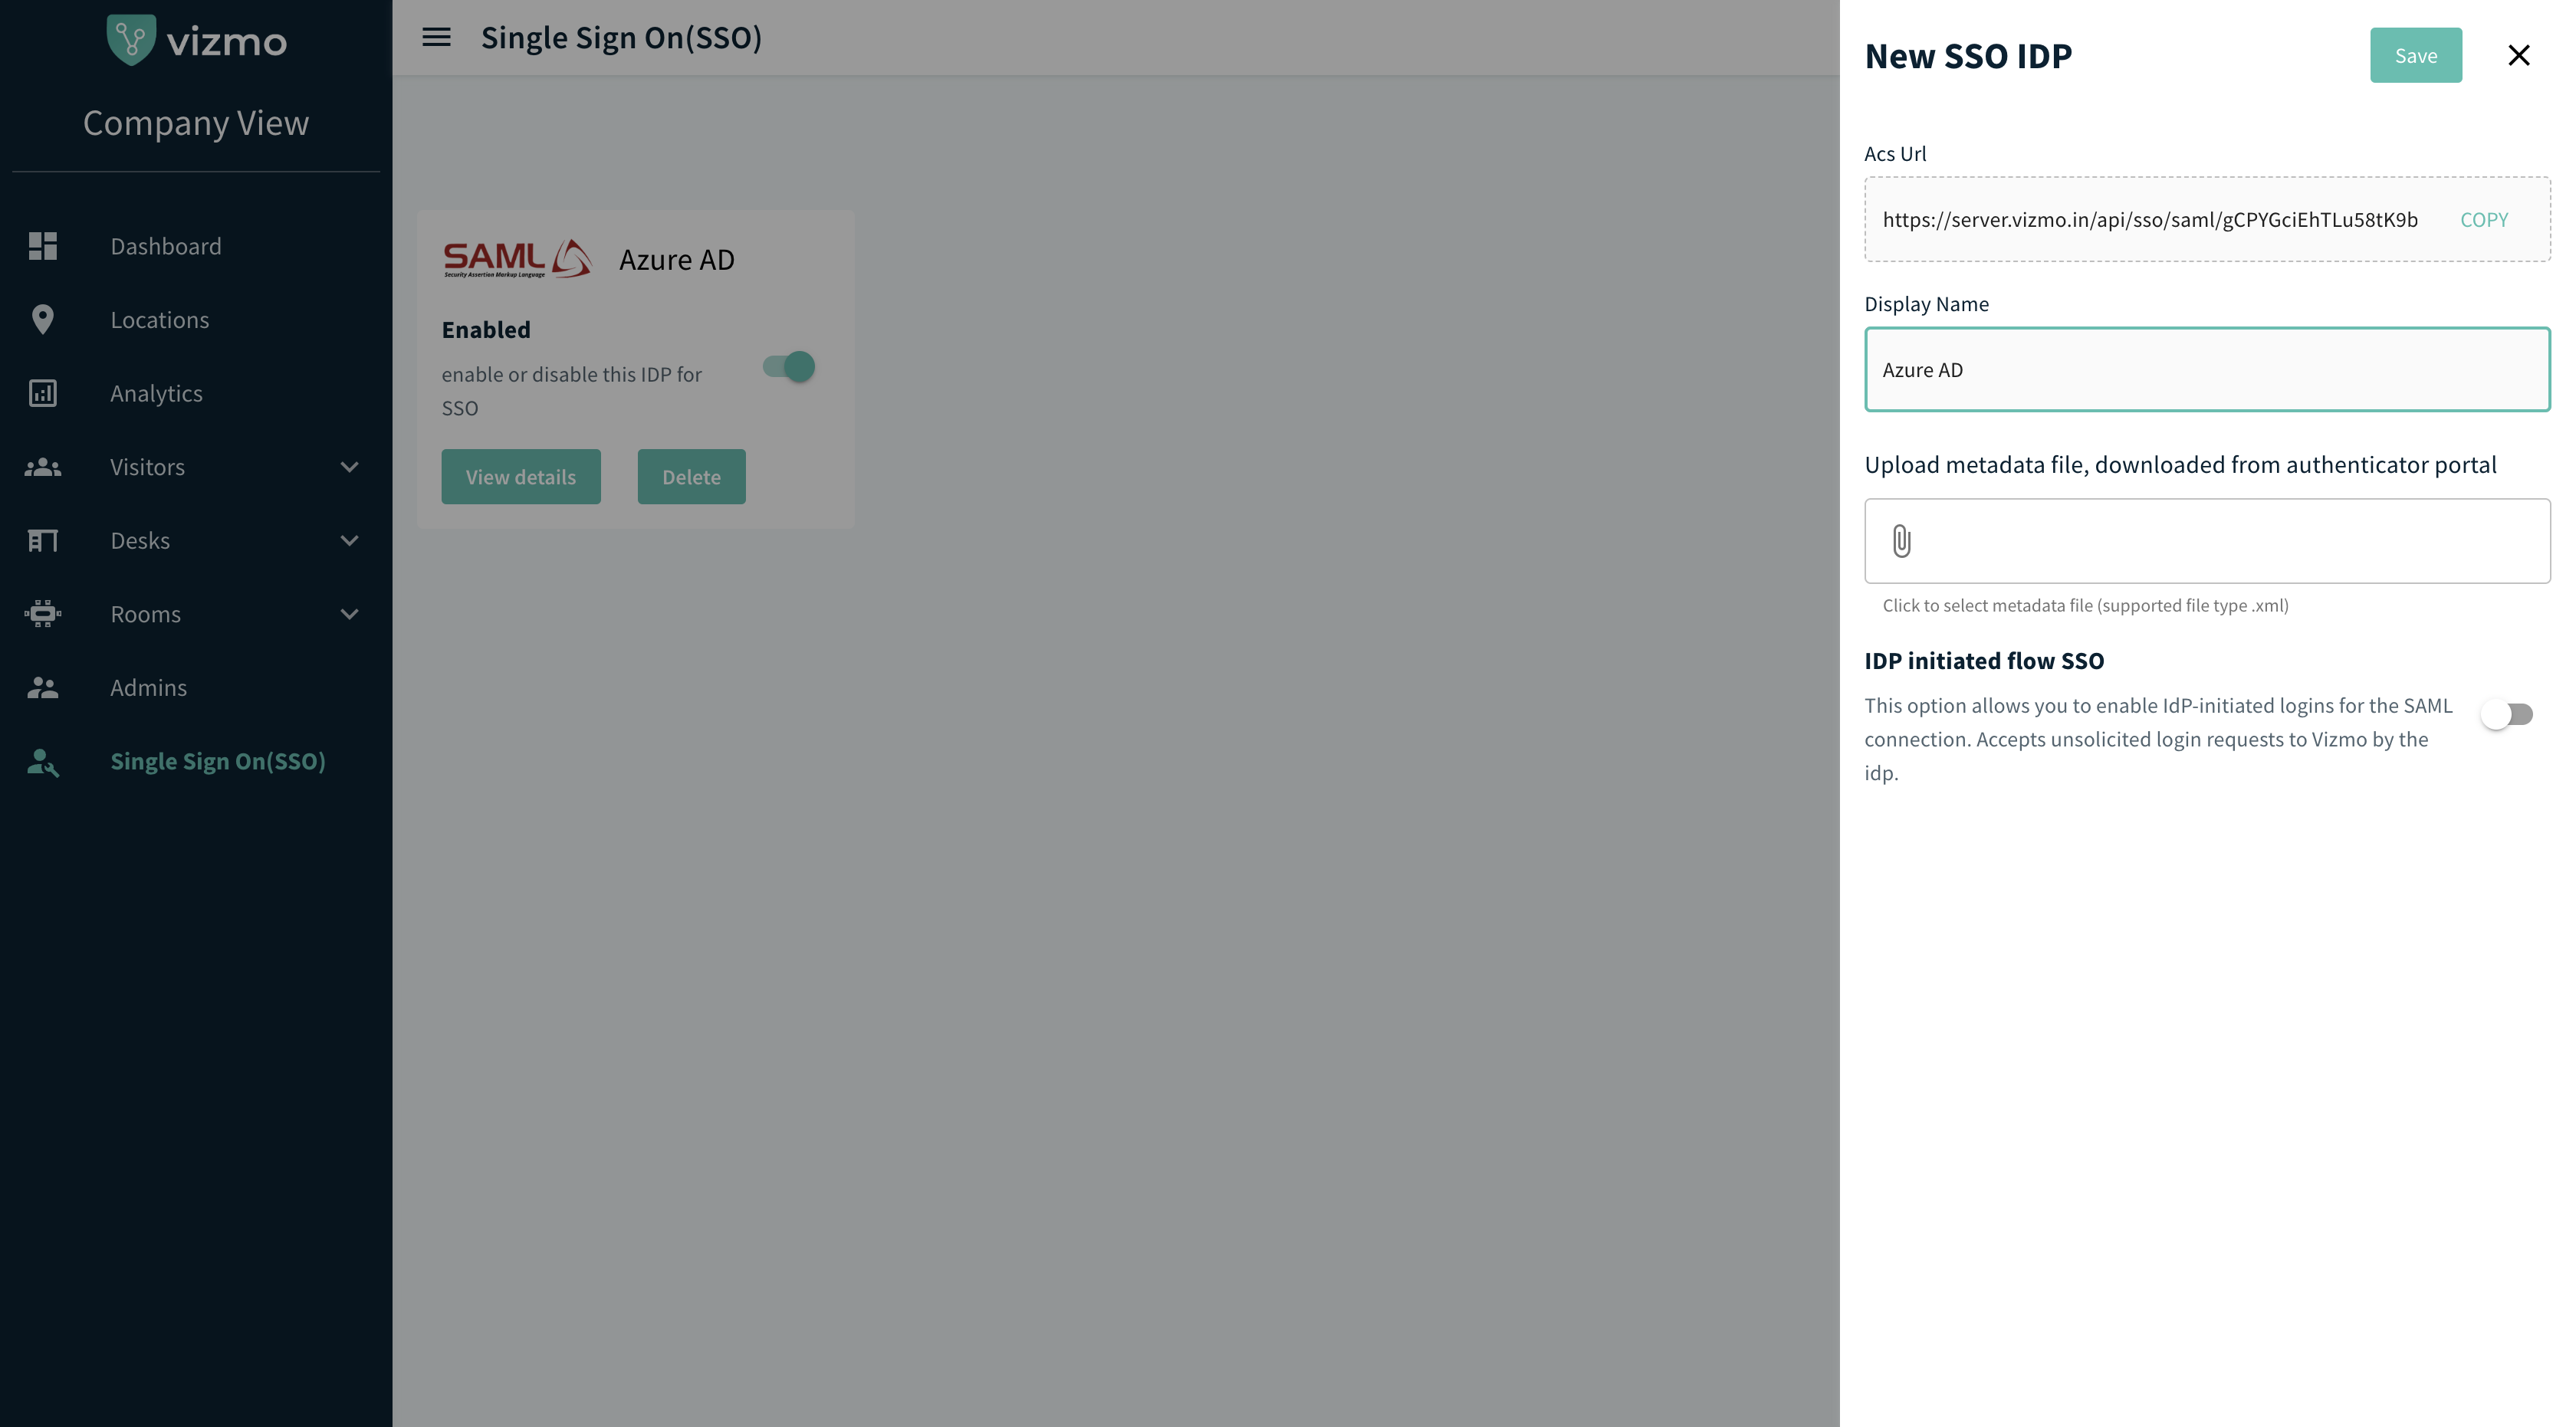Open the Dashboard section
This screenshot has height=1427, width=2576.
point(165,246)
